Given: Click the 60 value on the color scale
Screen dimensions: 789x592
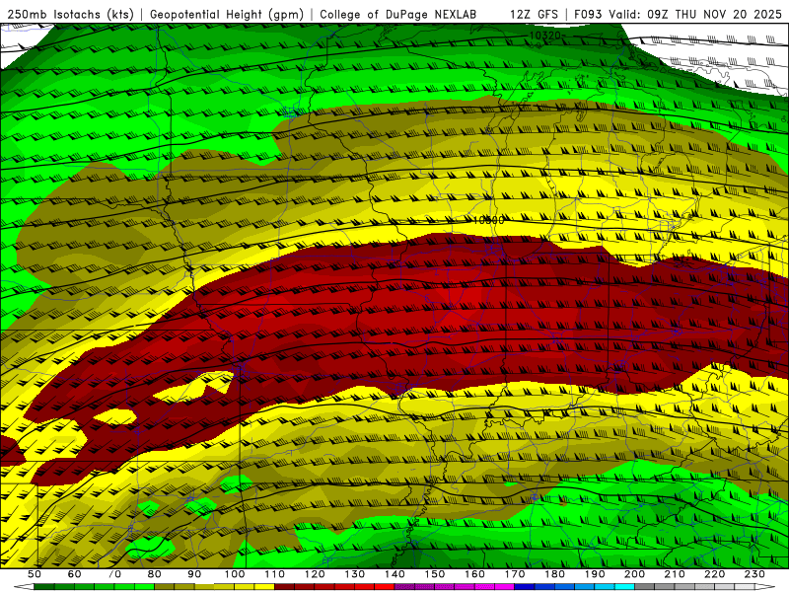Looking at the screenshot, I should coord(74,574).
